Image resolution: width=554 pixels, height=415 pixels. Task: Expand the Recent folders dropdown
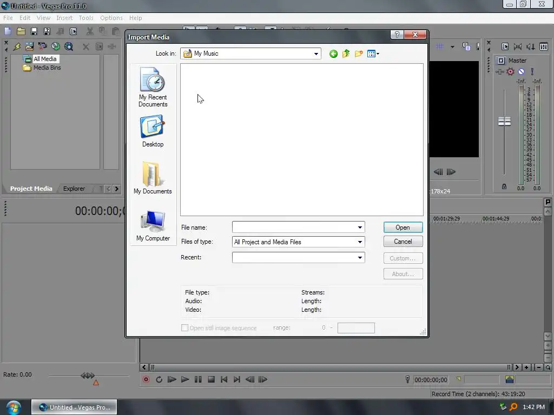pyautogui.click(x=360, y=258)
